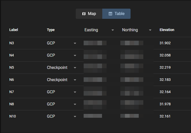191x133 pixels.
Task: Change N5 type from Checkpoint dropdown
Action: [x=75, y=68]
